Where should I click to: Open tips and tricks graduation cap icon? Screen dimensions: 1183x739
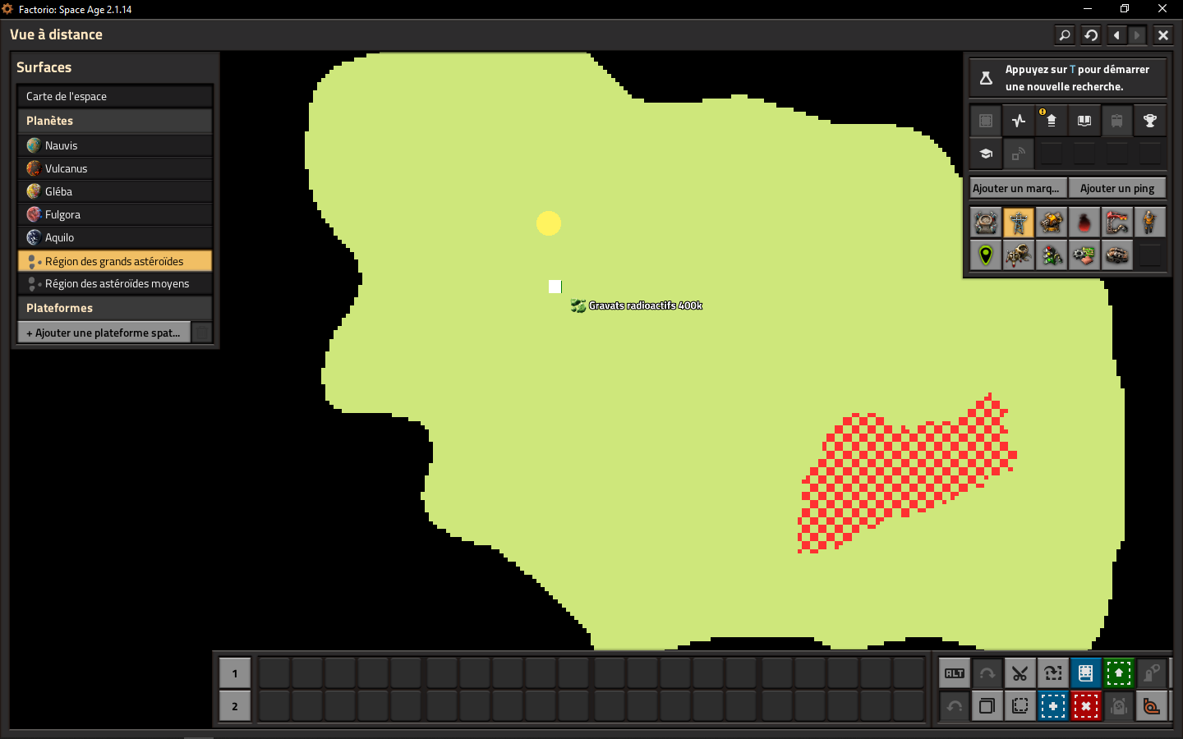coord(986,154)
